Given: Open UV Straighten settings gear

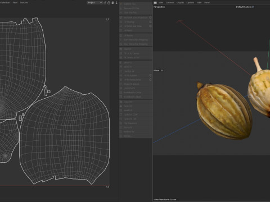Looking at the screenshot, I should pos(150,75).
